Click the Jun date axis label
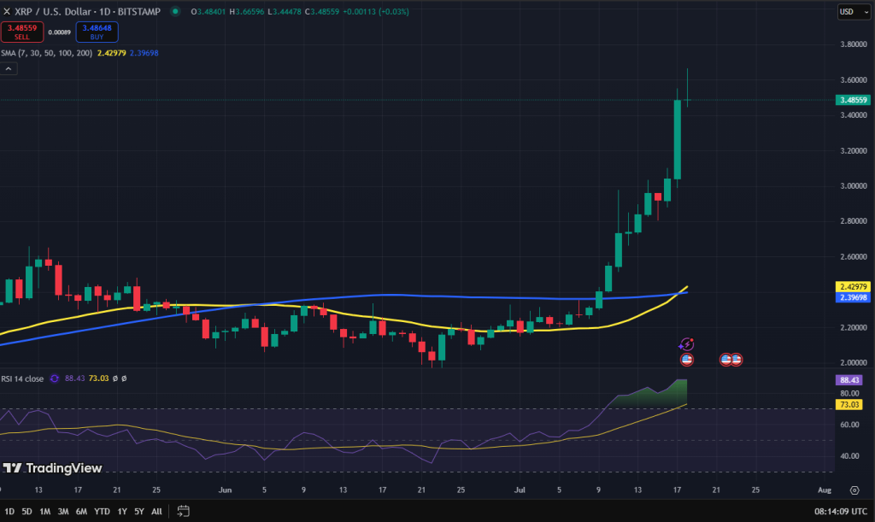The width and height of the screenshot is (875, 522). coord(225,490)
